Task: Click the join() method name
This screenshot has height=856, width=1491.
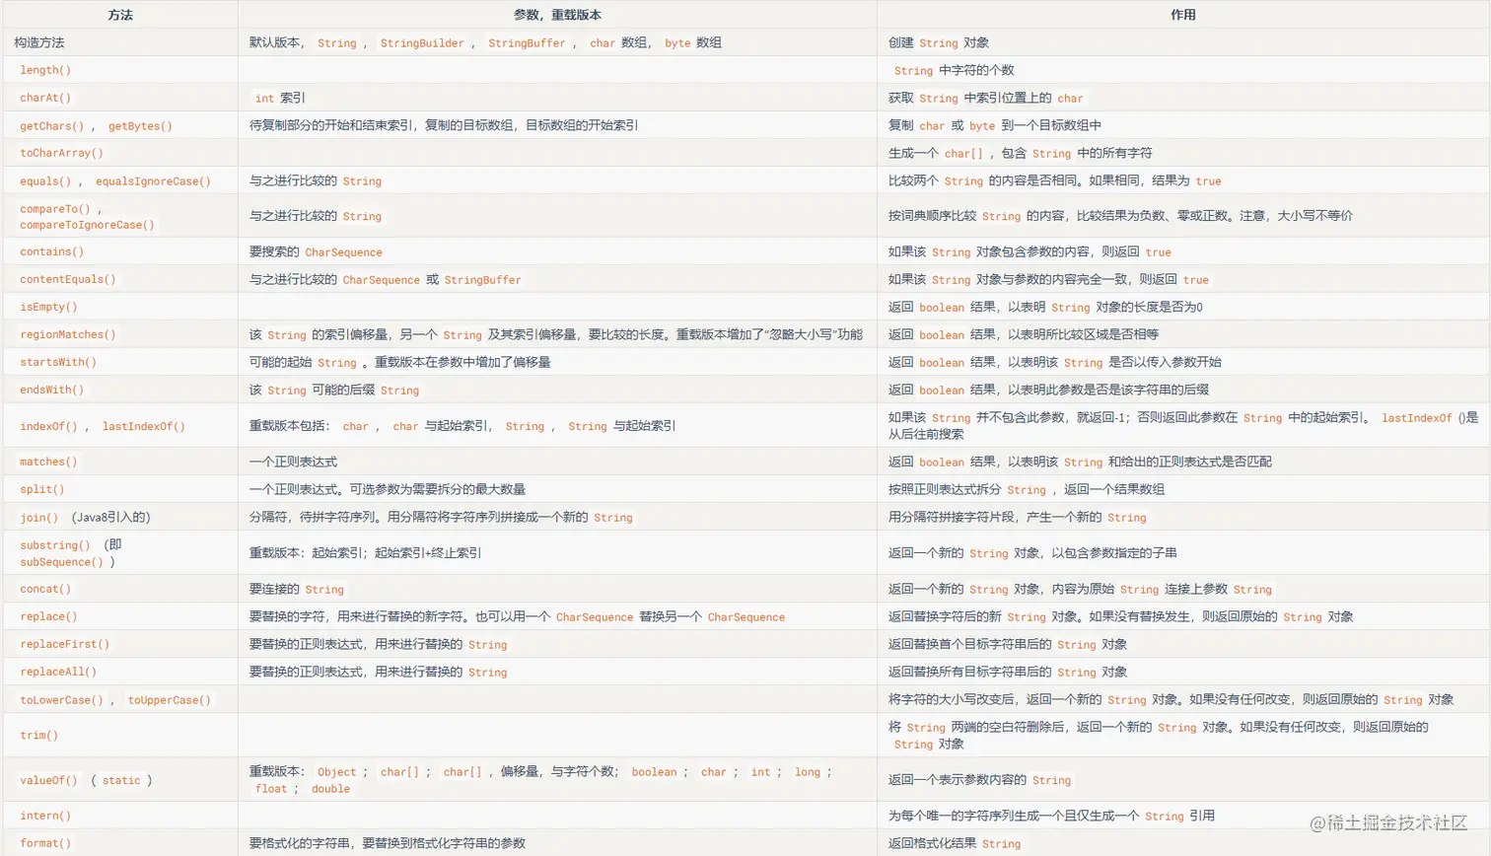Action: 39,517
